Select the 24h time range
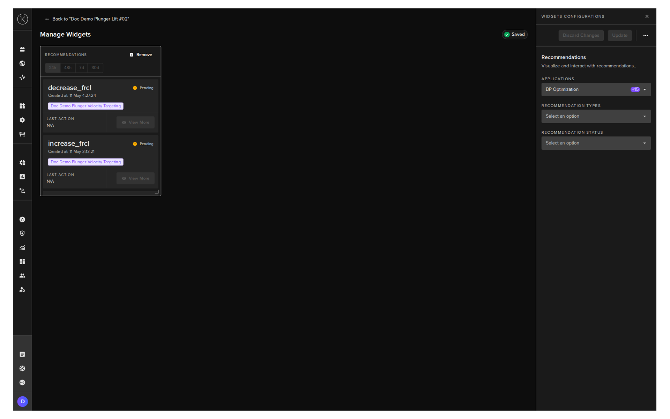 53,68
